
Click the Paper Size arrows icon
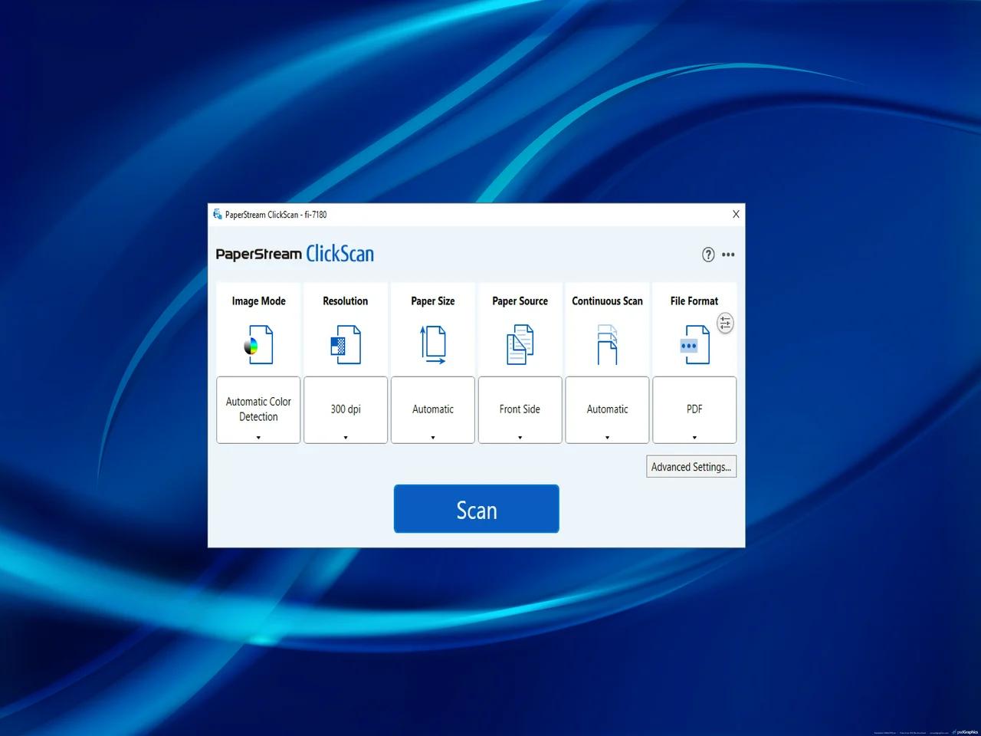tap(433, 345)
